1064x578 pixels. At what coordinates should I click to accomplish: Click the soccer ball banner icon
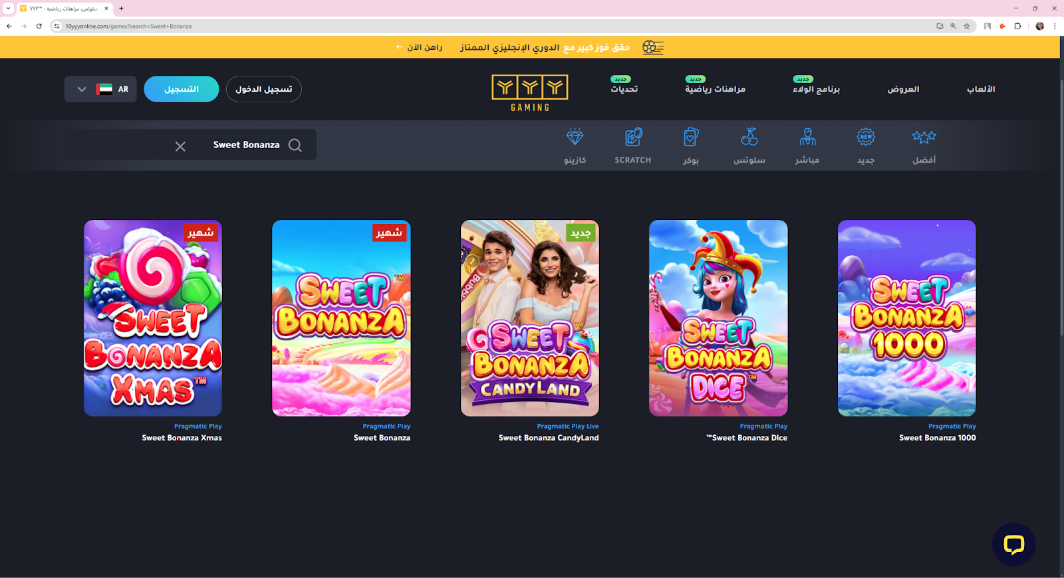[x=653, y=47]
